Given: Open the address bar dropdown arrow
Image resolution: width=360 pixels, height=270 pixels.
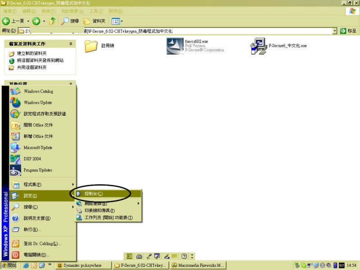Looking at the screenshot, I should (335, 31).
